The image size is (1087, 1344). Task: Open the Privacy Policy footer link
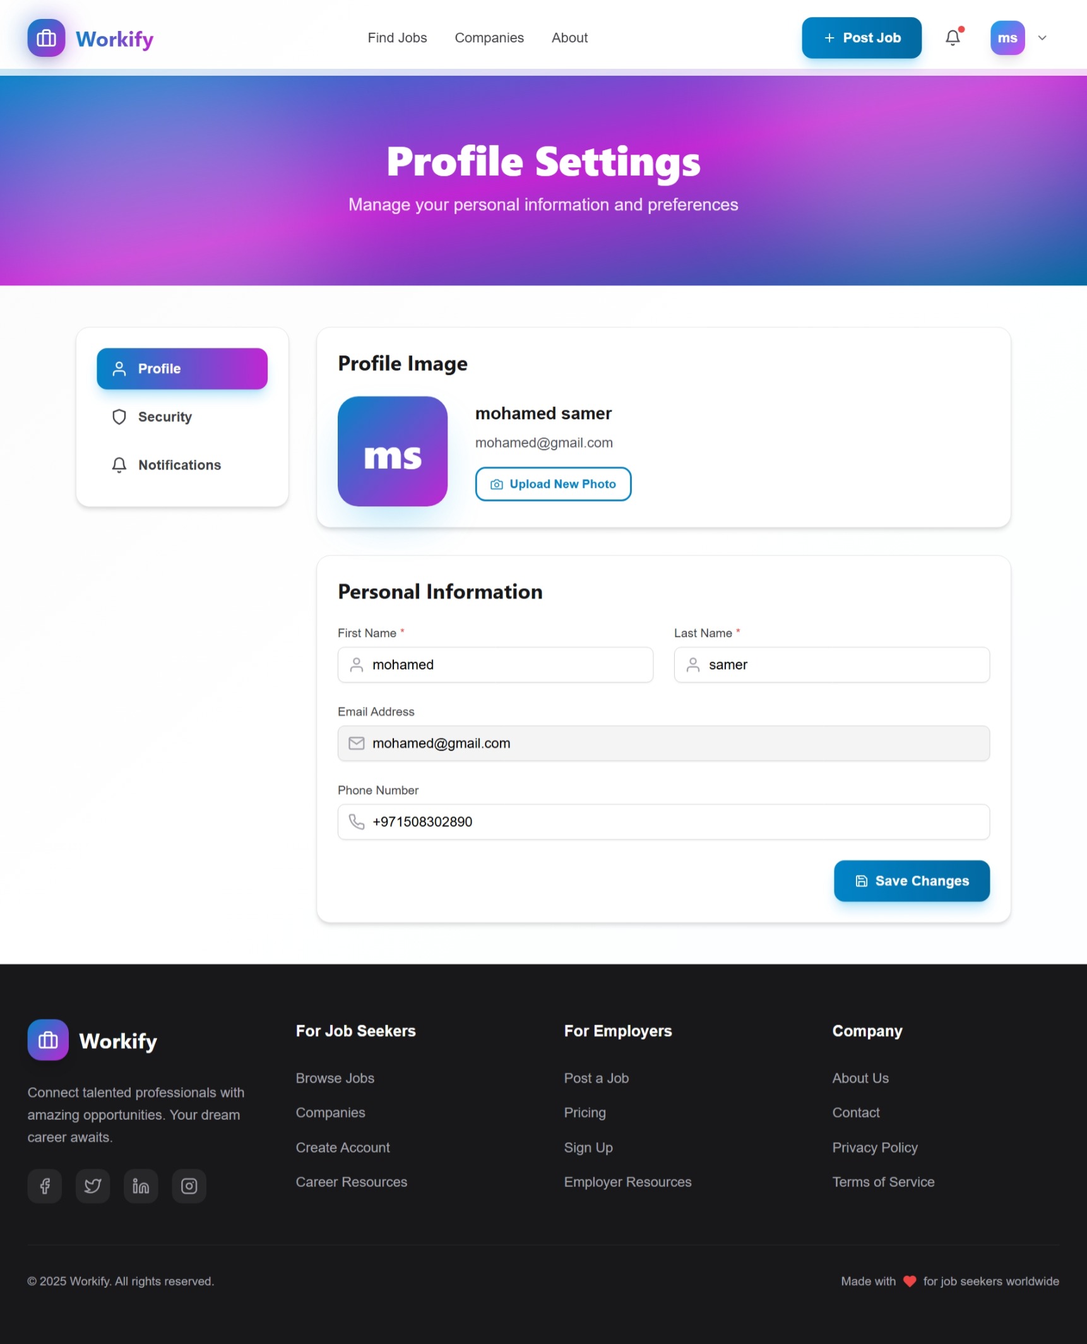(x=874, y=1148)
